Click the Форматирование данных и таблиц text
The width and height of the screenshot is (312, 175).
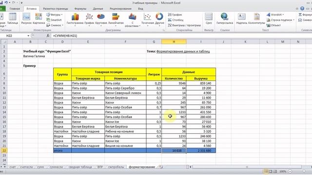click(183, 52)
